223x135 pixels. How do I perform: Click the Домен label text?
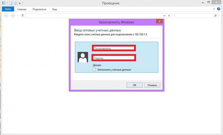(97, 65)
